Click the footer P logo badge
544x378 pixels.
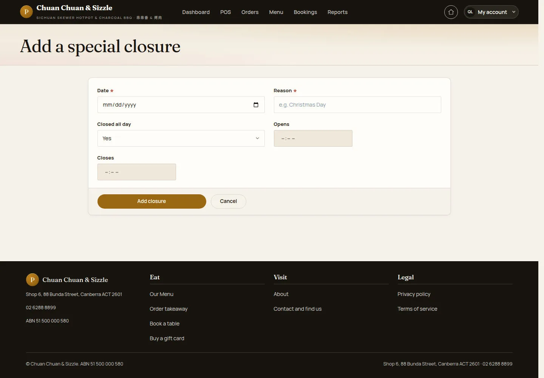32,280
